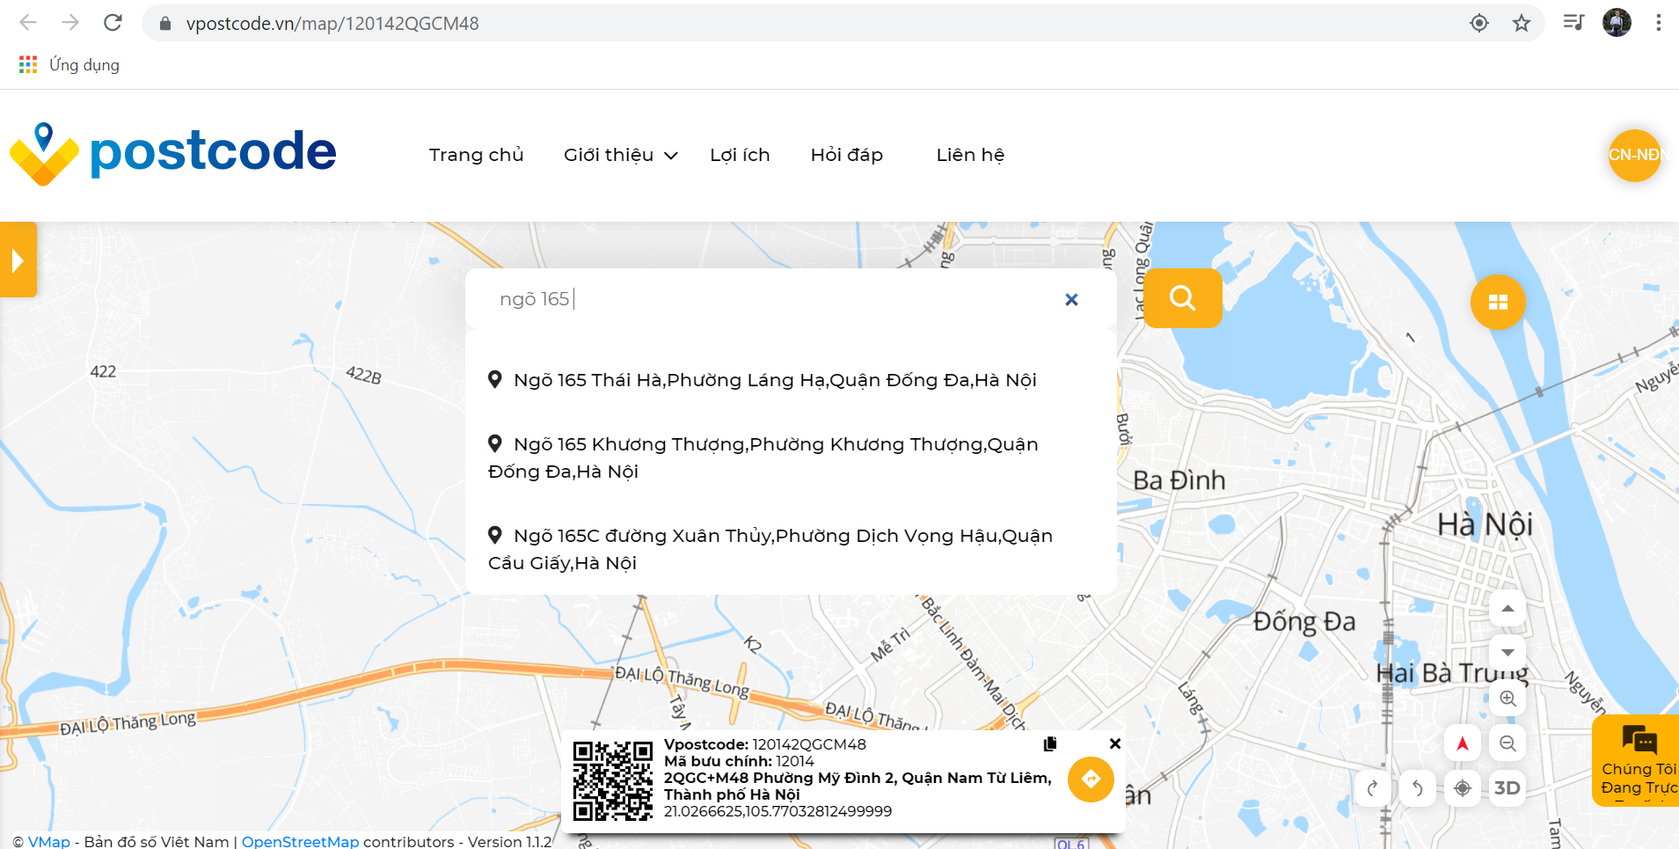
Task: Click the address bar URL vpostcode.vn
Action: pyautogui.click(x=332, y=24)
